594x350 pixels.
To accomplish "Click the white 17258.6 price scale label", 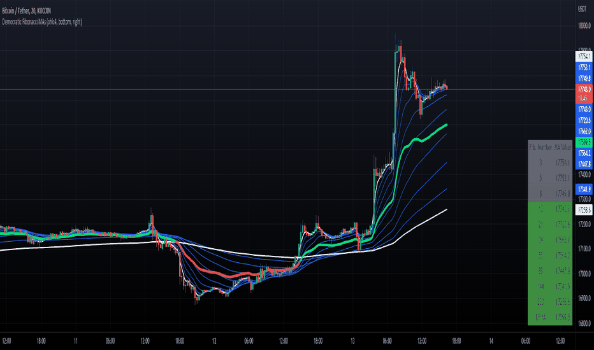I will 584,209.
